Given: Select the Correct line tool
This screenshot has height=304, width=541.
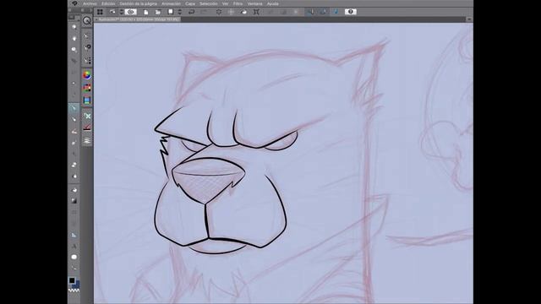Looking at the screenshot, I should pos(74,269).
